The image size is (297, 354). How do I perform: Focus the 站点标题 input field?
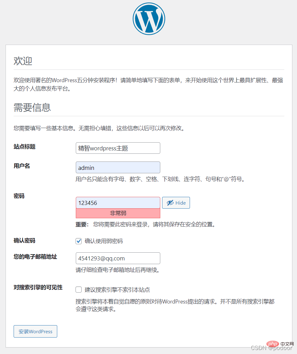(118, 148)
